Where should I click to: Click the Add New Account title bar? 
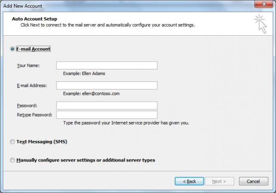[129, 4]
